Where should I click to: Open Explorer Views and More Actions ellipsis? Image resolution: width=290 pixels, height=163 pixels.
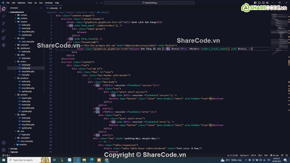(x=41, y=8)
